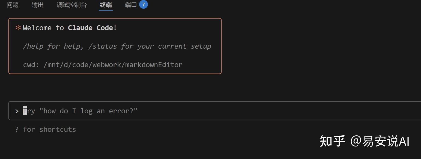Switch to the 输出 (Output) tab

pos(38,5)
